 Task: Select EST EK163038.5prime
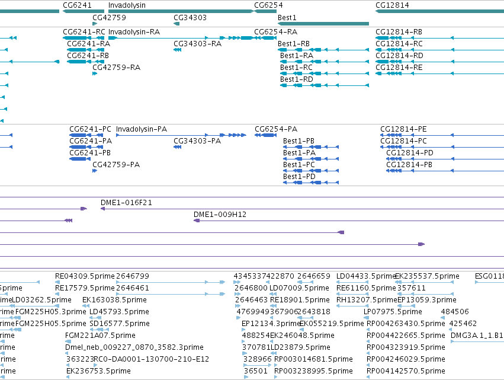point(114,300)
